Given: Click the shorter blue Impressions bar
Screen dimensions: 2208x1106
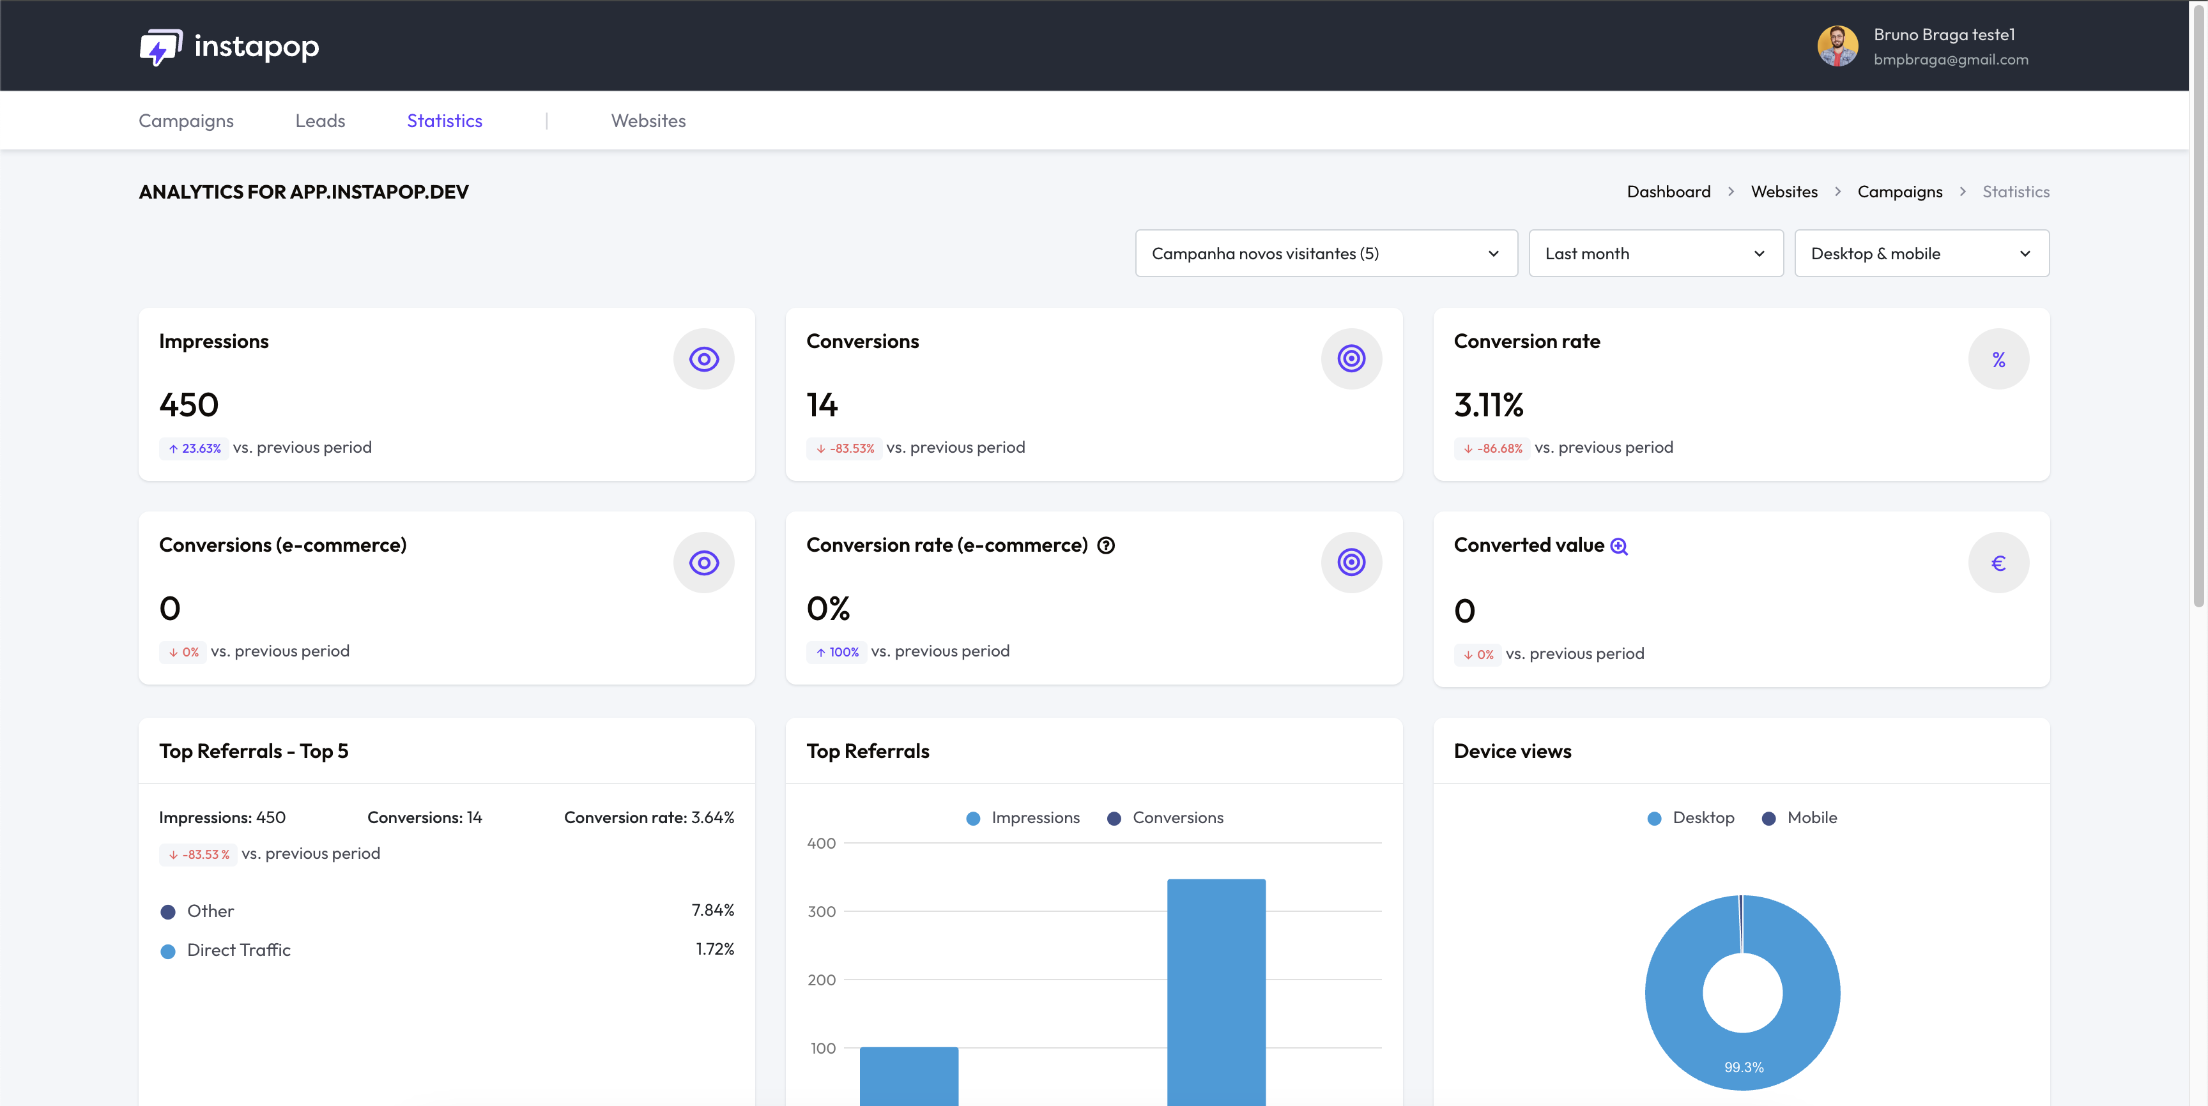Looking at the screenshot, I should (x=908, y=1076).
